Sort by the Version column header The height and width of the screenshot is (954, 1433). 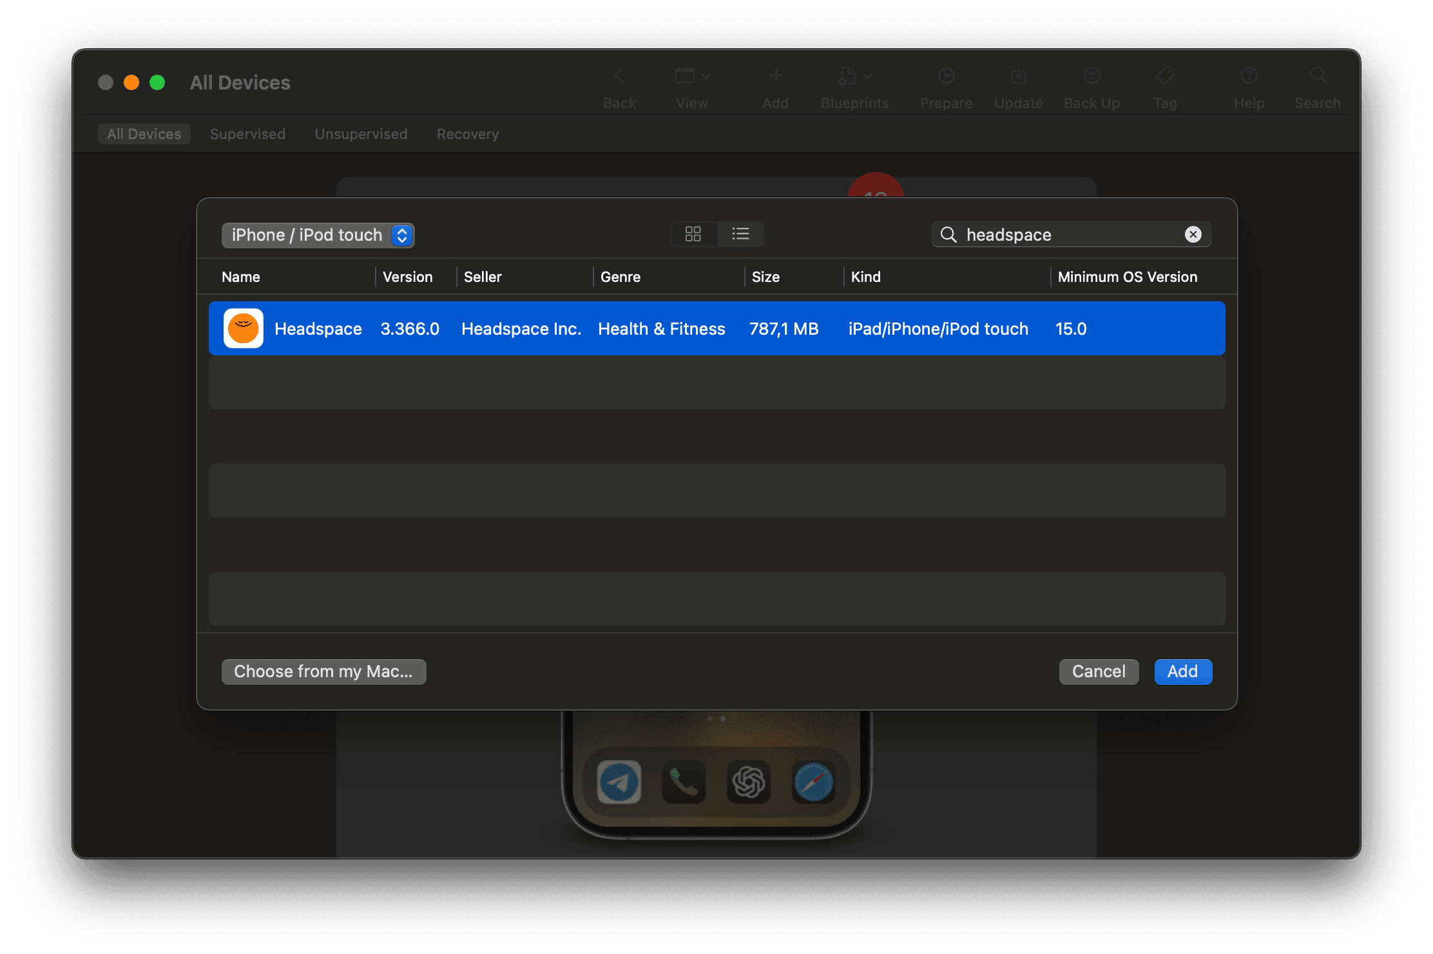pyautogui.click(x=407, y=277)
